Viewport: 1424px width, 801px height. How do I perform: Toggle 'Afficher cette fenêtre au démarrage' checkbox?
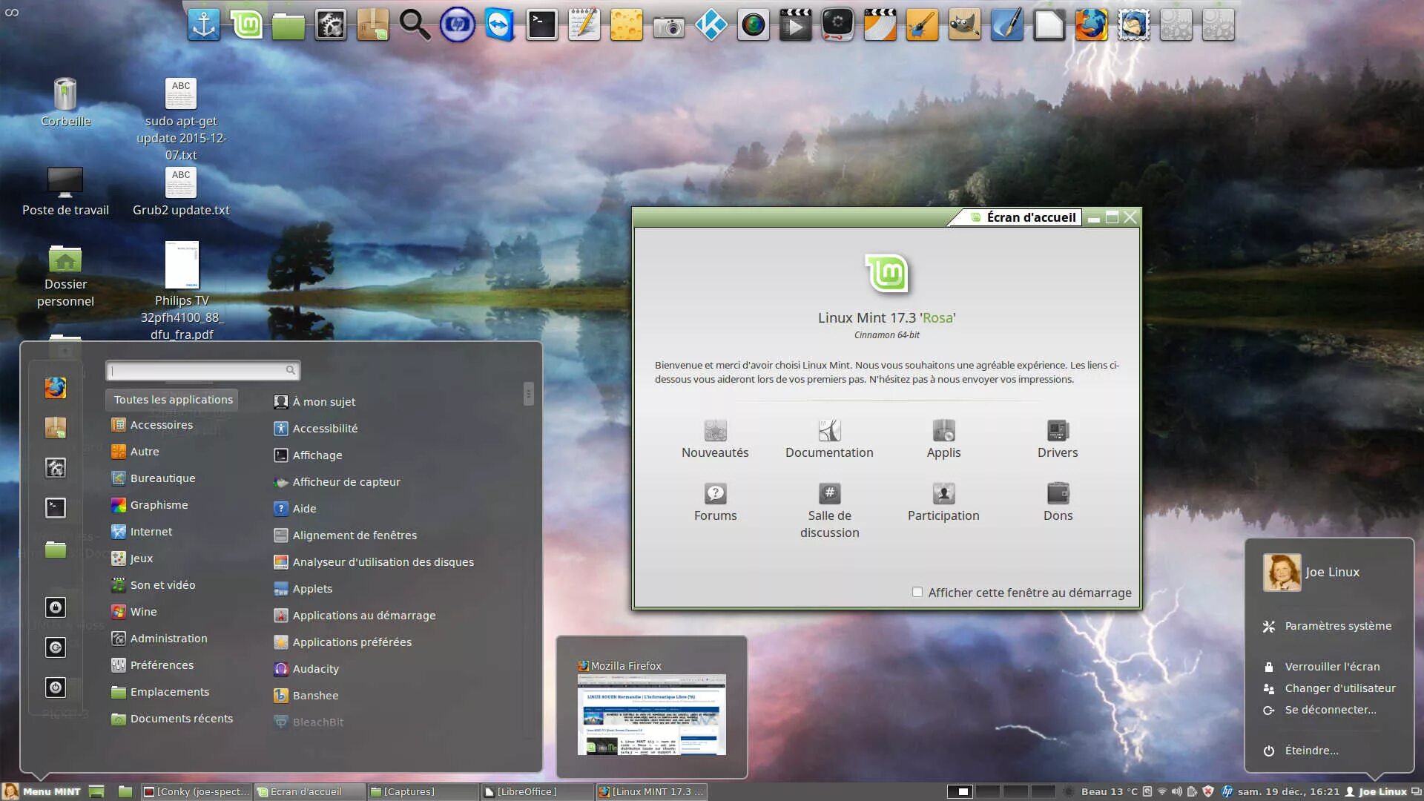click(x=917, y=592)
